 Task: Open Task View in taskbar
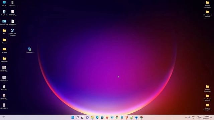82,117
